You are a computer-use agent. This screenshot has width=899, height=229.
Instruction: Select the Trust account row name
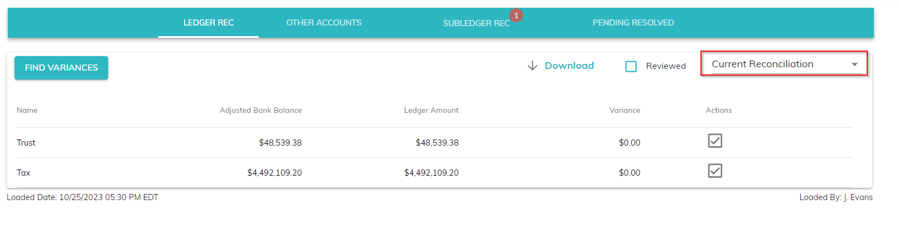[x=26, y=143]
